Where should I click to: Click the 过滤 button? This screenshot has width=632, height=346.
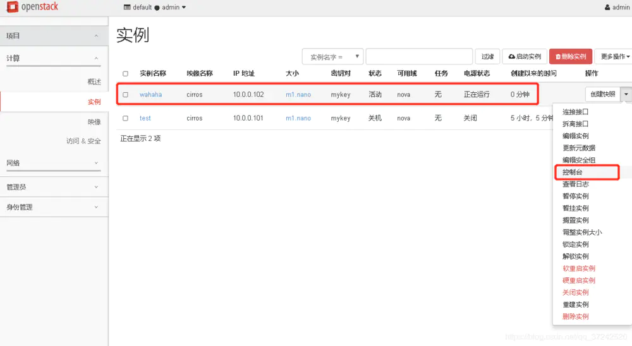487,57
